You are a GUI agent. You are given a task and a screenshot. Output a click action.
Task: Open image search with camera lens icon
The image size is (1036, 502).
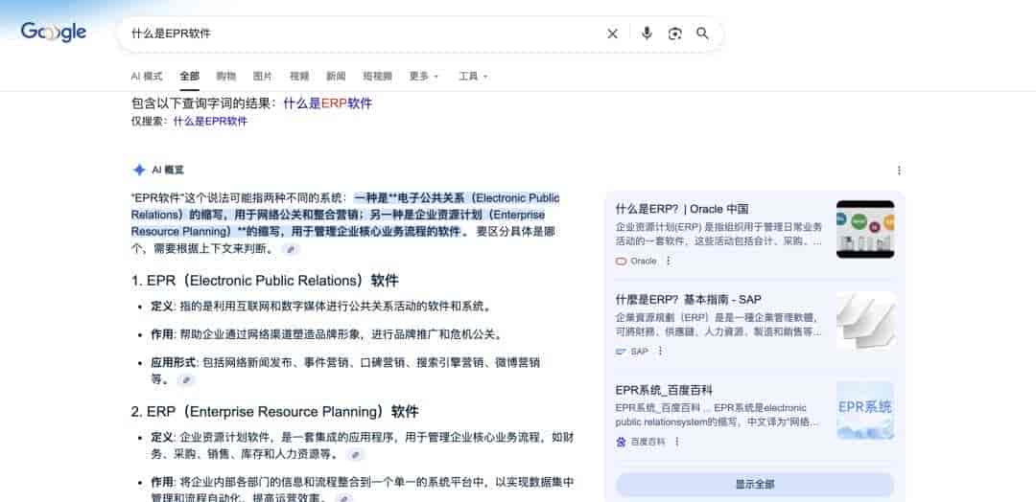point(674,34)
